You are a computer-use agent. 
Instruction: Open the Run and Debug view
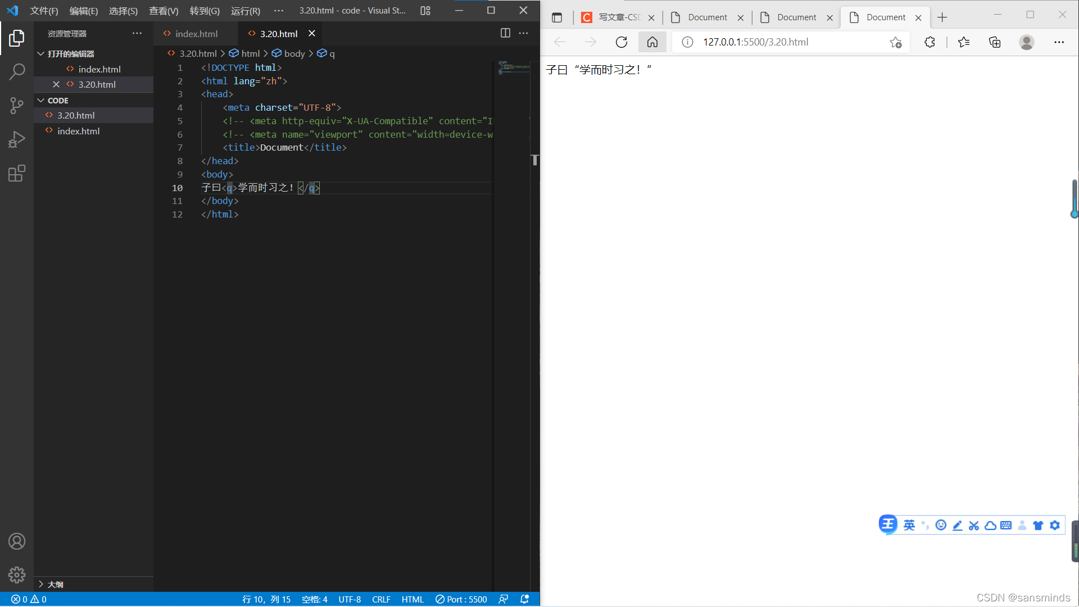17,139
